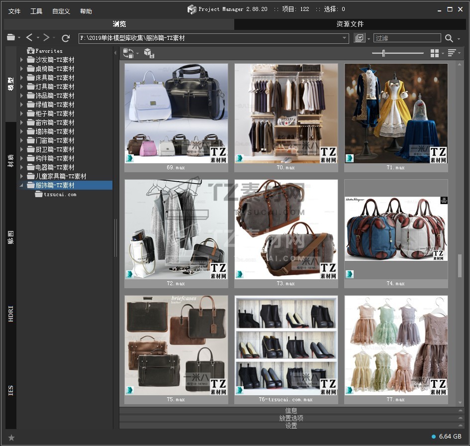Click the thumbnail grid view icon
470x446 pixels.
435,53
